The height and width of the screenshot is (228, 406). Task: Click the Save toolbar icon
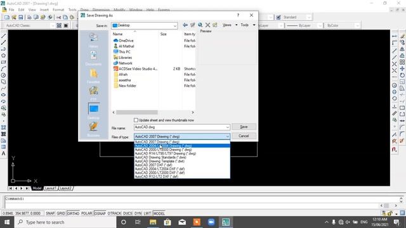(x=21, y=17)
